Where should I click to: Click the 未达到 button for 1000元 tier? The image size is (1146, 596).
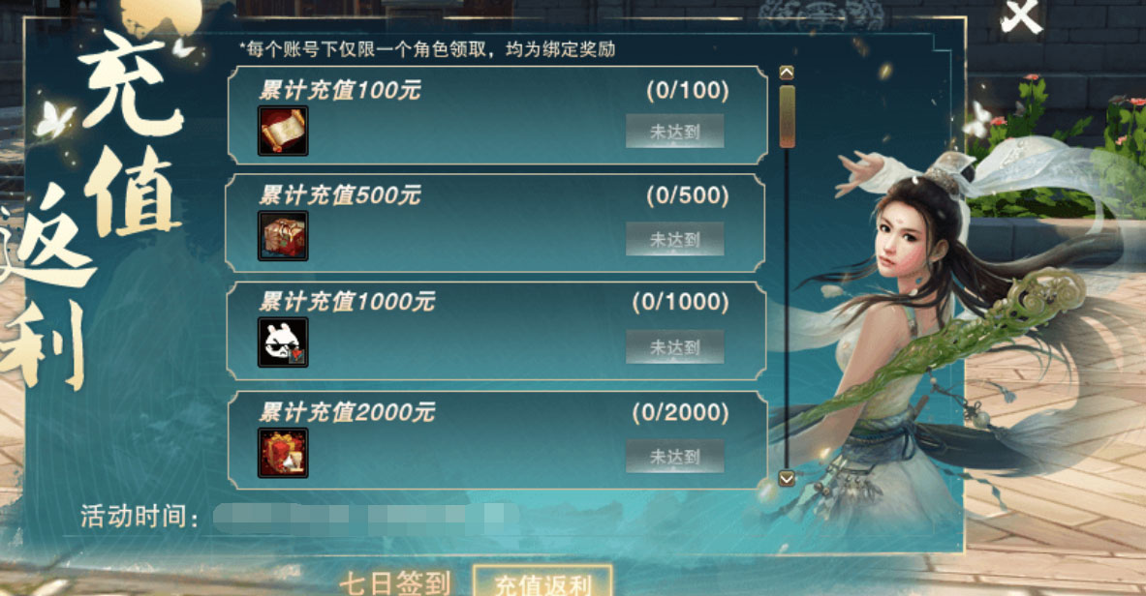[674, 347]
